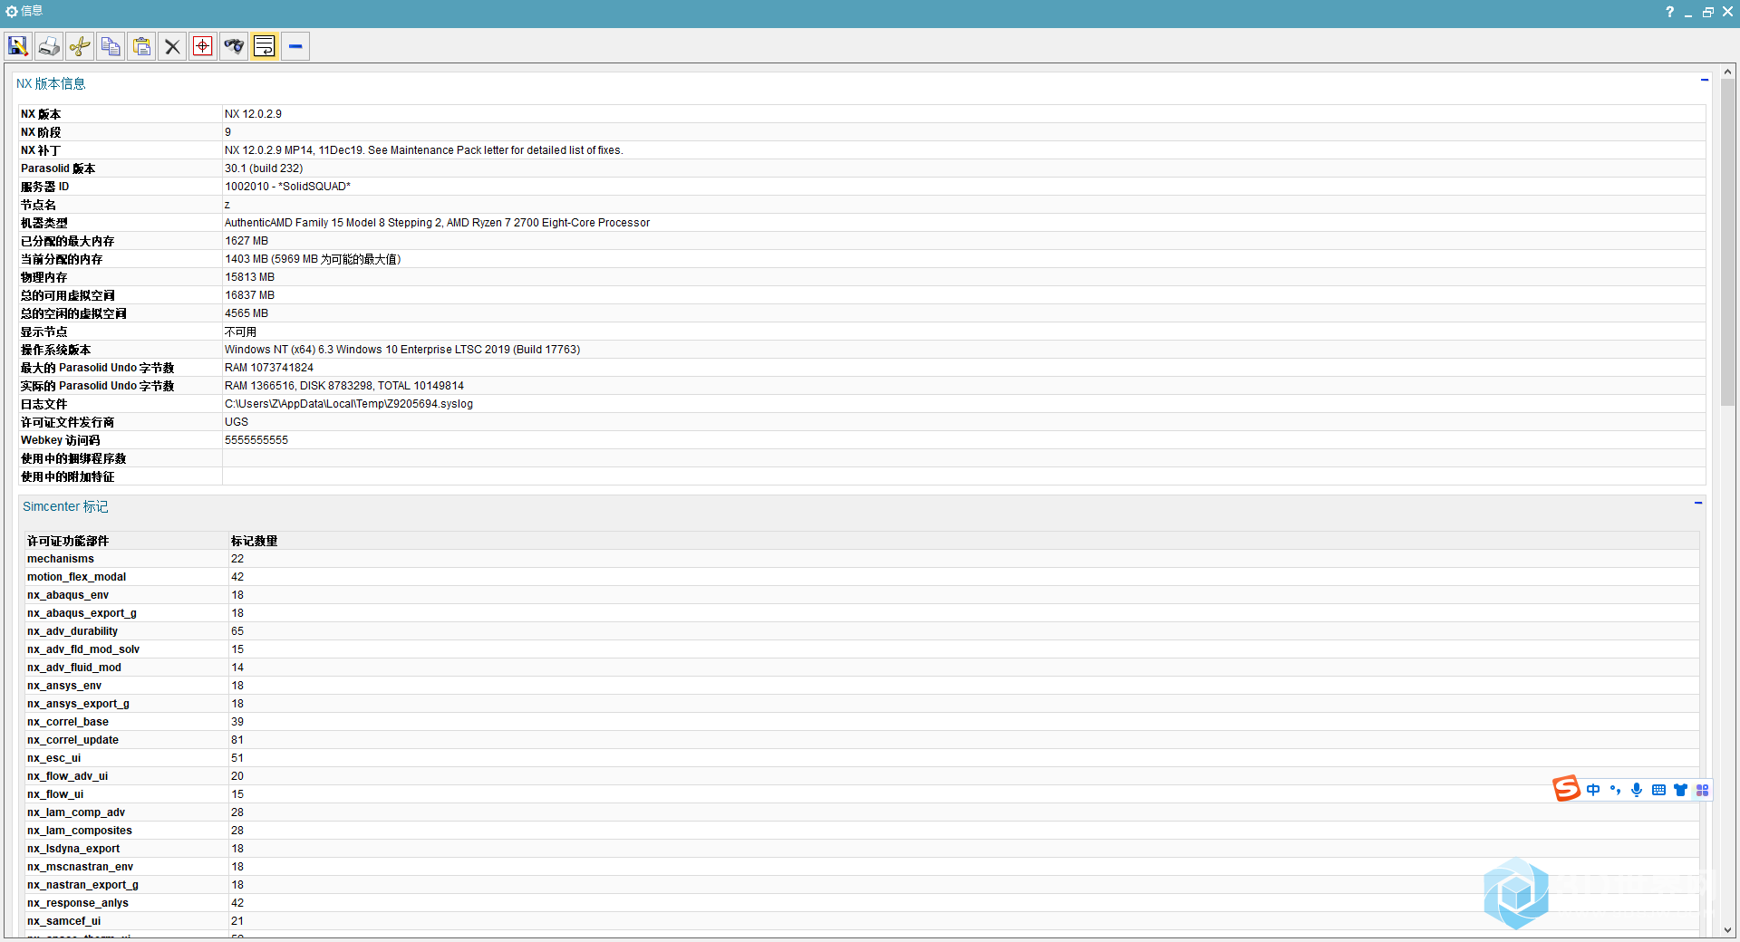
Task: Select the nx_samcef_ui entry
Action: [x=63, y=921]
